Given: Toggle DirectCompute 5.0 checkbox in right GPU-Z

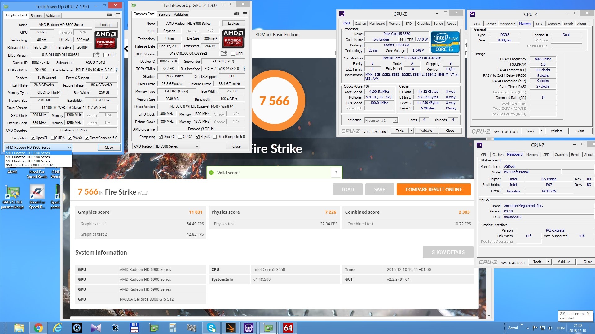Looking at the screenshot, I should pyautogui.click(x=214, y=137).
